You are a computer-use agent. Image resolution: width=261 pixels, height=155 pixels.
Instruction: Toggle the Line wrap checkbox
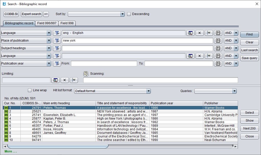30,90
